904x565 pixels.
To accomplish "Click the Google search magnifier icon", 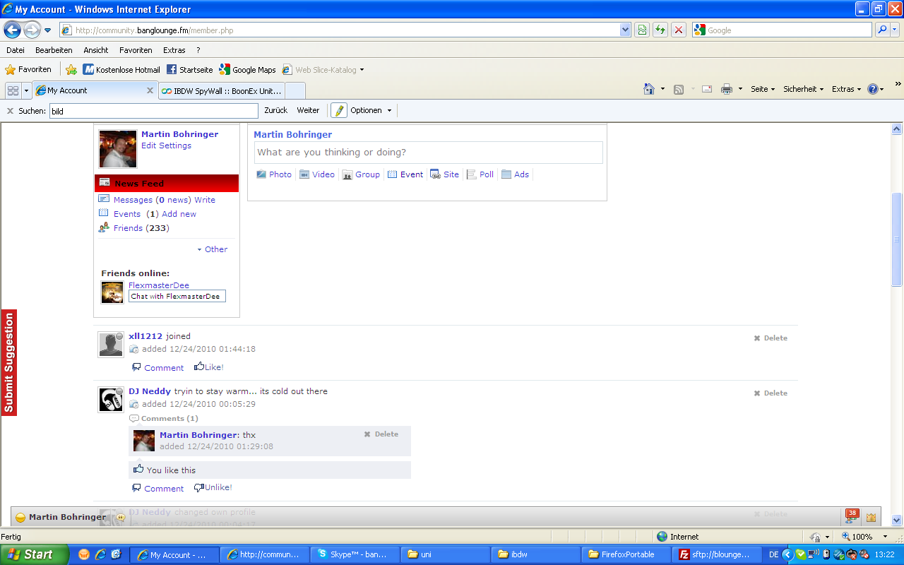I will 882,30.
